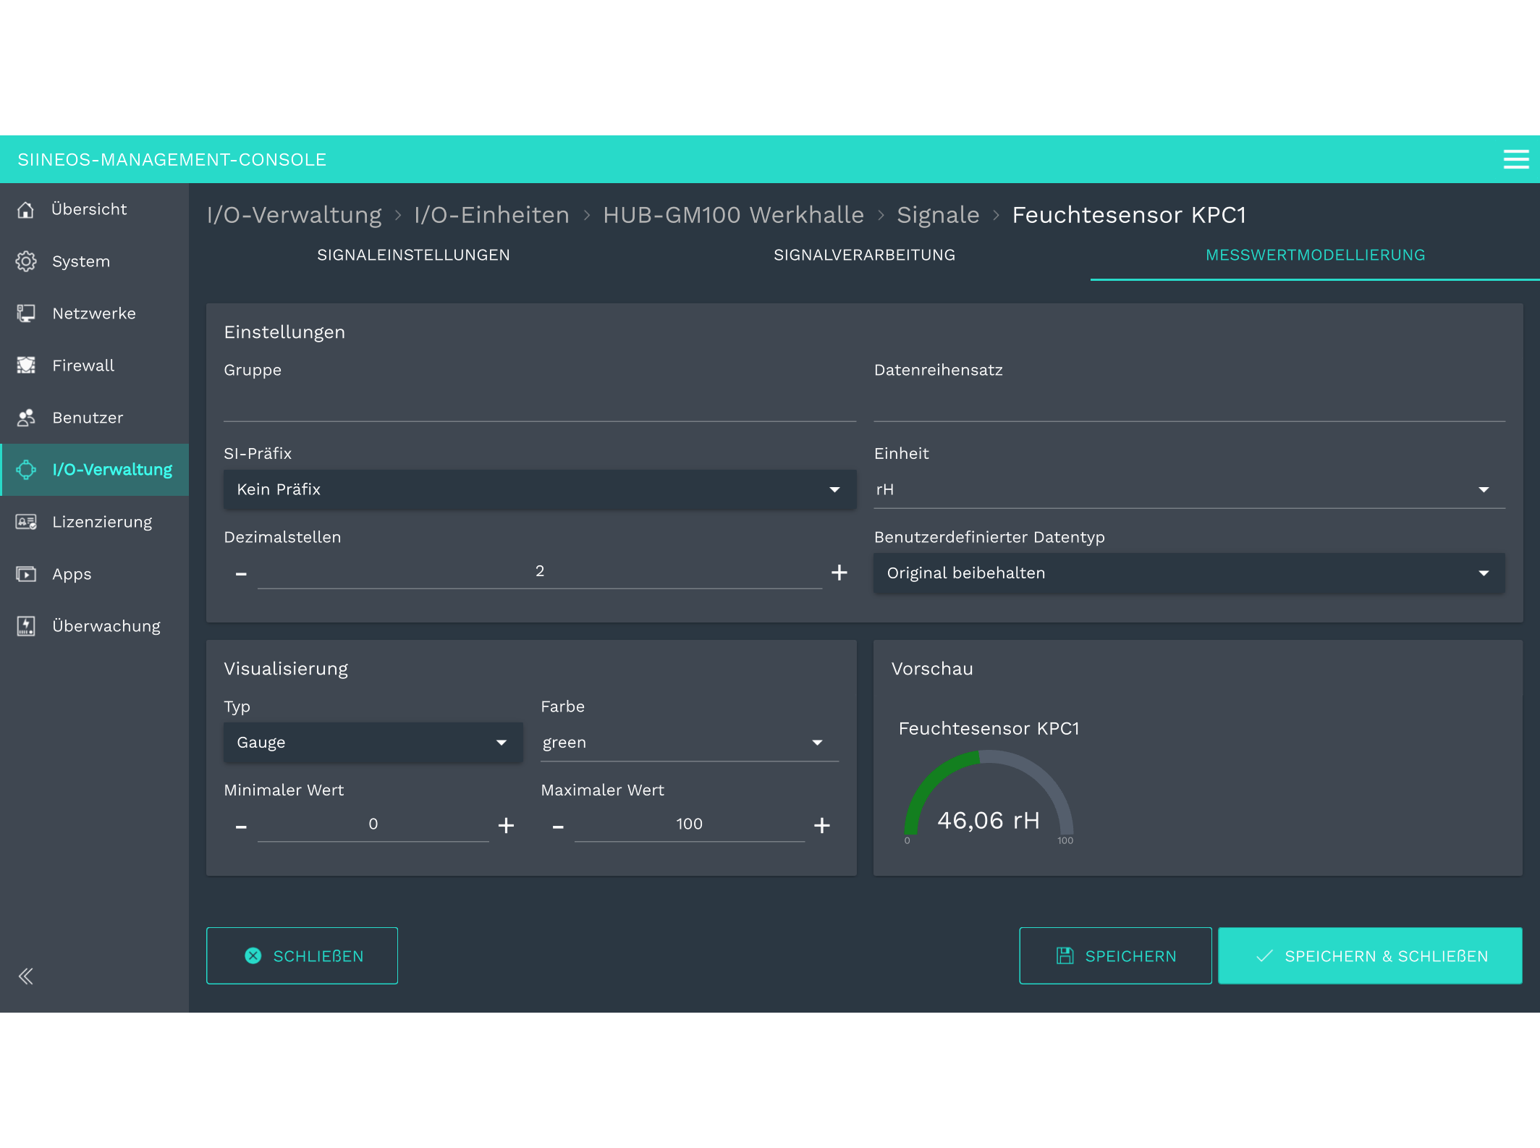Viewport: 1540px width, 1148px height.
Task: Click Speichern & Schließen button
Action: tap(1370, 955)
